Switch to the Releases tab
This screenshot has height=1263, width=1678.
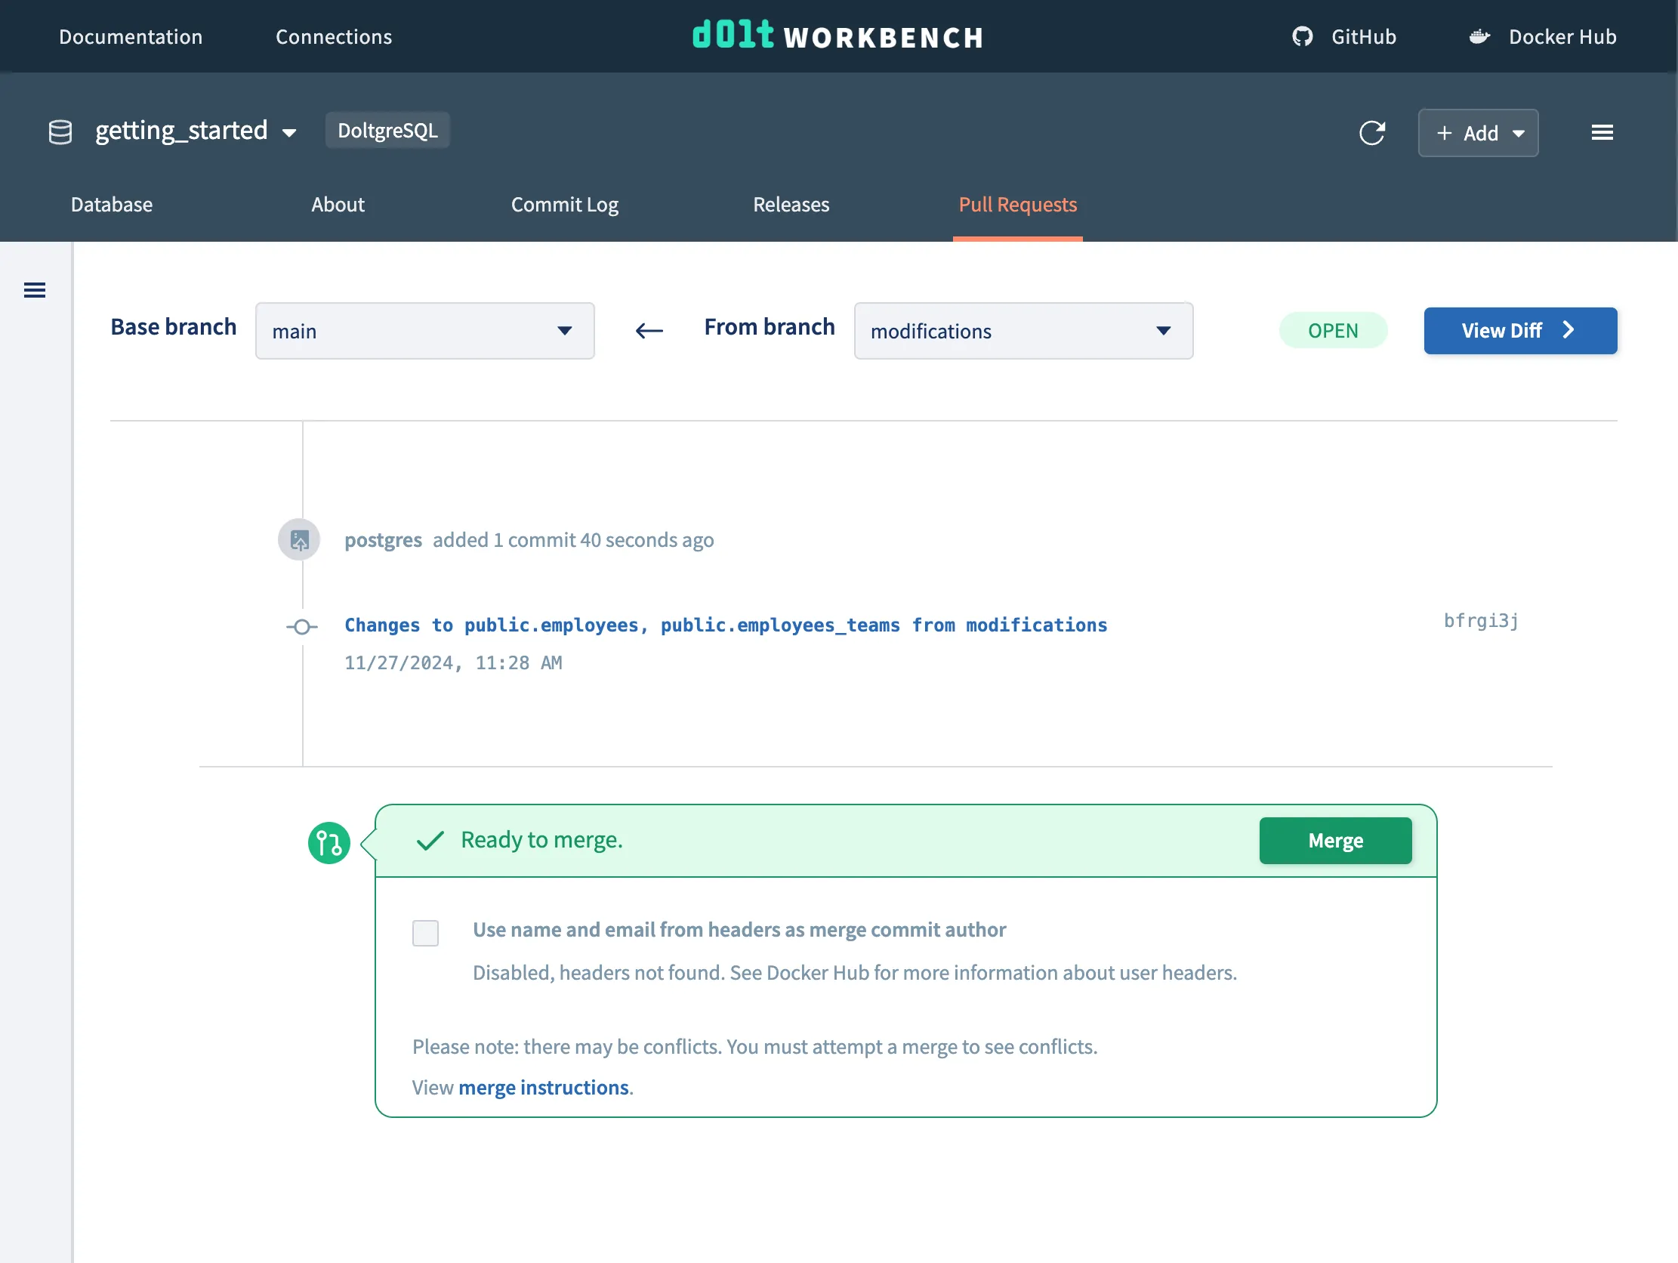point(791,205)
